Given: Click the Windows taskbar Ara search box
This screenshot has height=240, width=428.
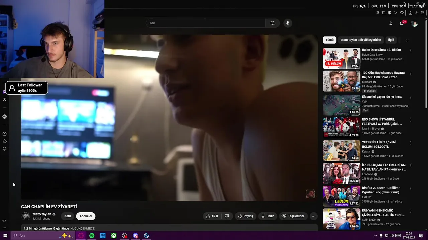Looking at the screenshot, I should 42,236.
